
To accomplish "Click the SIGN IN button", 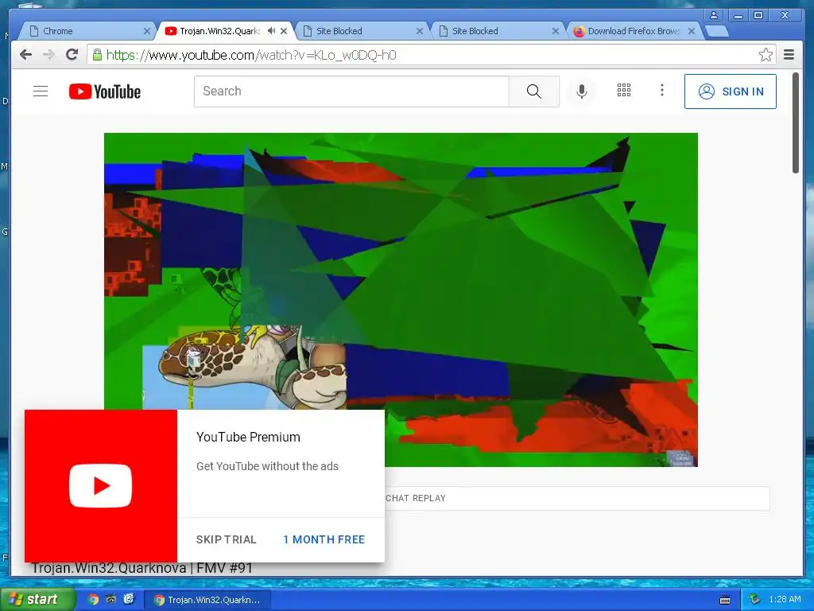I will (x=731, y=91).
